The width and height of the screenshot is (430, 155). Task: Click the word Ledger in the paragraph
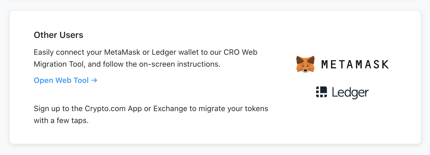pos(164,52)
